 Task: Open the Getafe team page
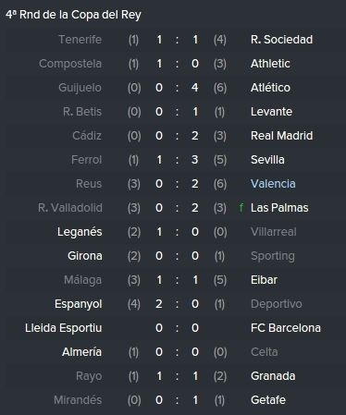268,400
